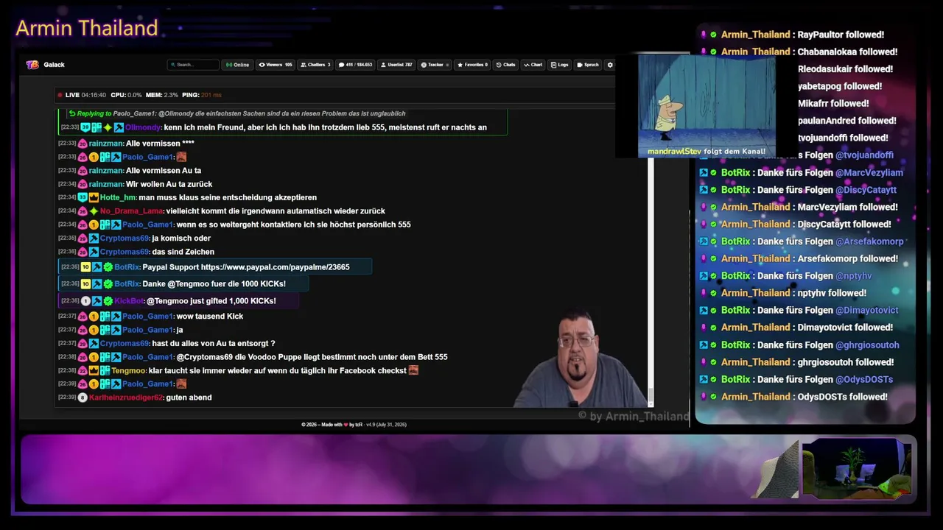943x530 pixels.
Task: Click Karlheinzruediger62 username
Action: 126,397
